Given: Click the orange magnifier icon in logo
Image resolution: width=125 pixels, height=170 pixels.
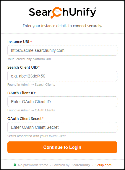Looking at the screenshot, I should pos(56,13).
